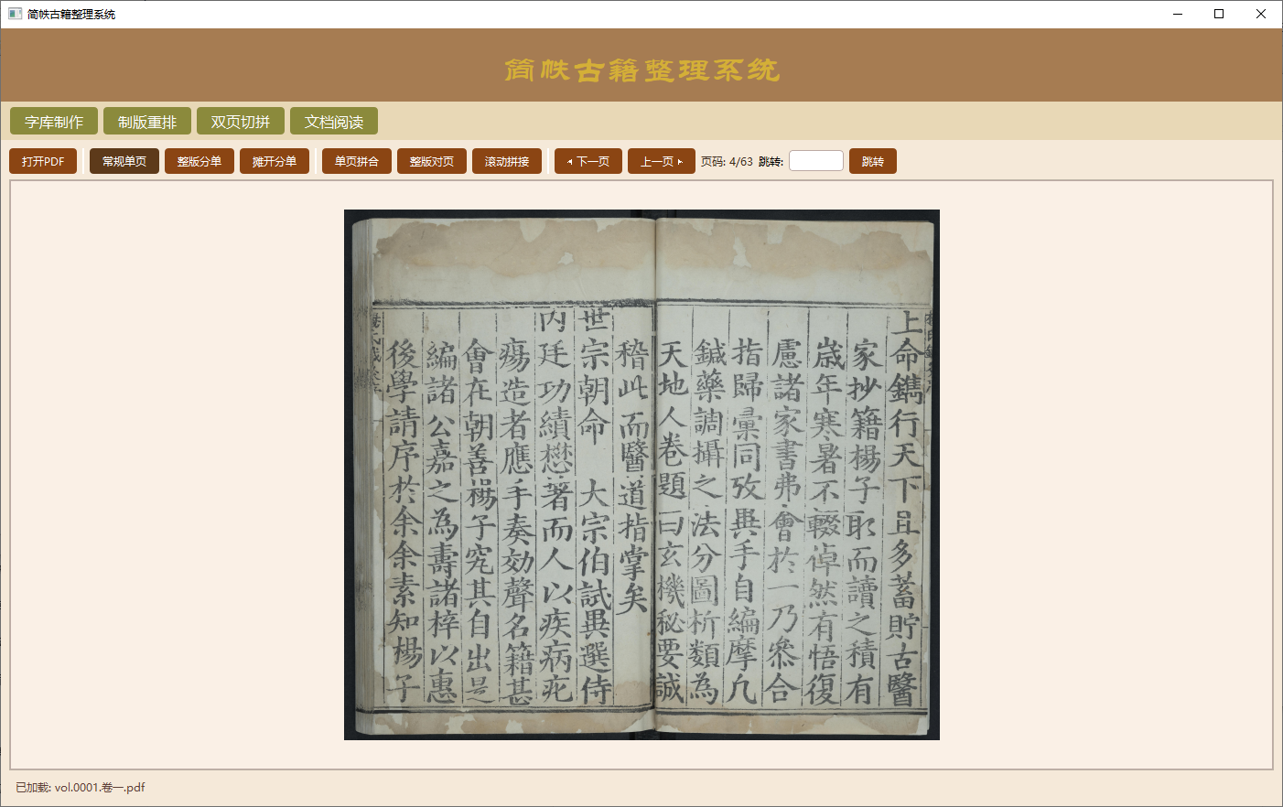1283x807 pixels.
Task: Click the scanned book page image
Action: coord(641,475)
